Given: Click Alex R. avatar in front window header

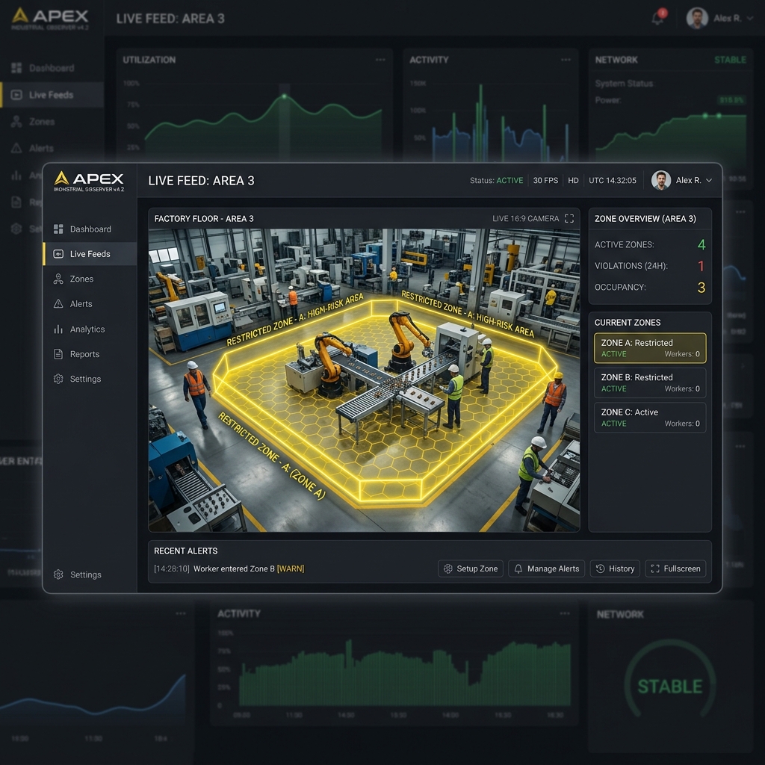Looking at the screenshot, I should coord(661,180).
